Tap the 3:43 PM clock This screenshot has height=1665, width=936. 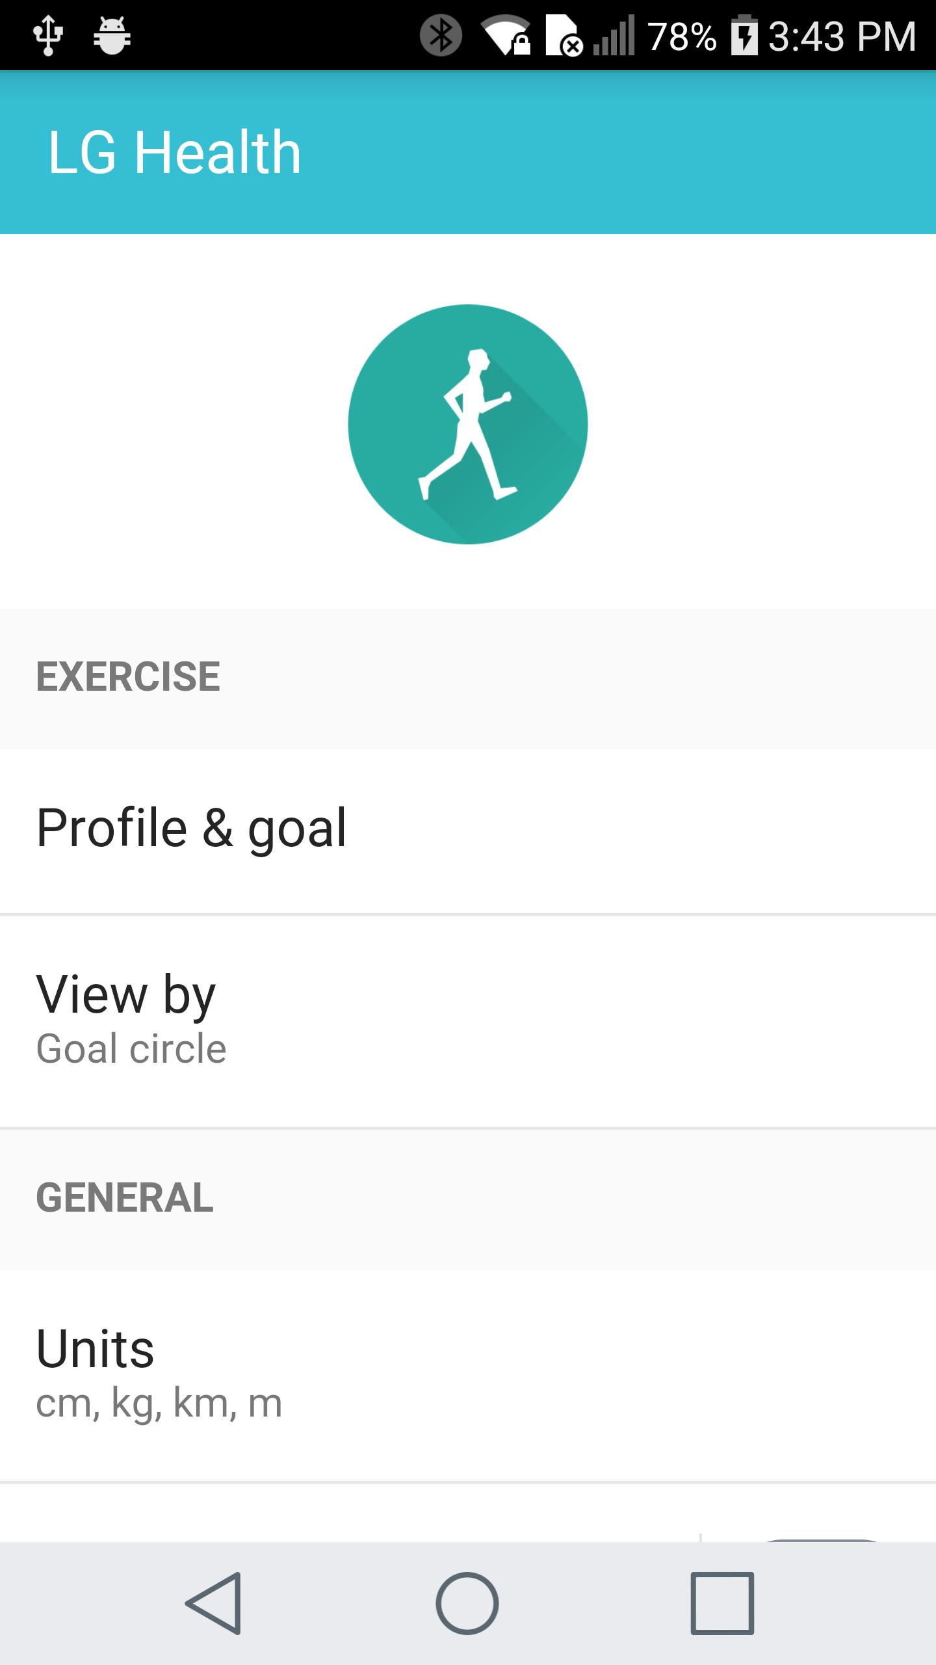(842, 36)
